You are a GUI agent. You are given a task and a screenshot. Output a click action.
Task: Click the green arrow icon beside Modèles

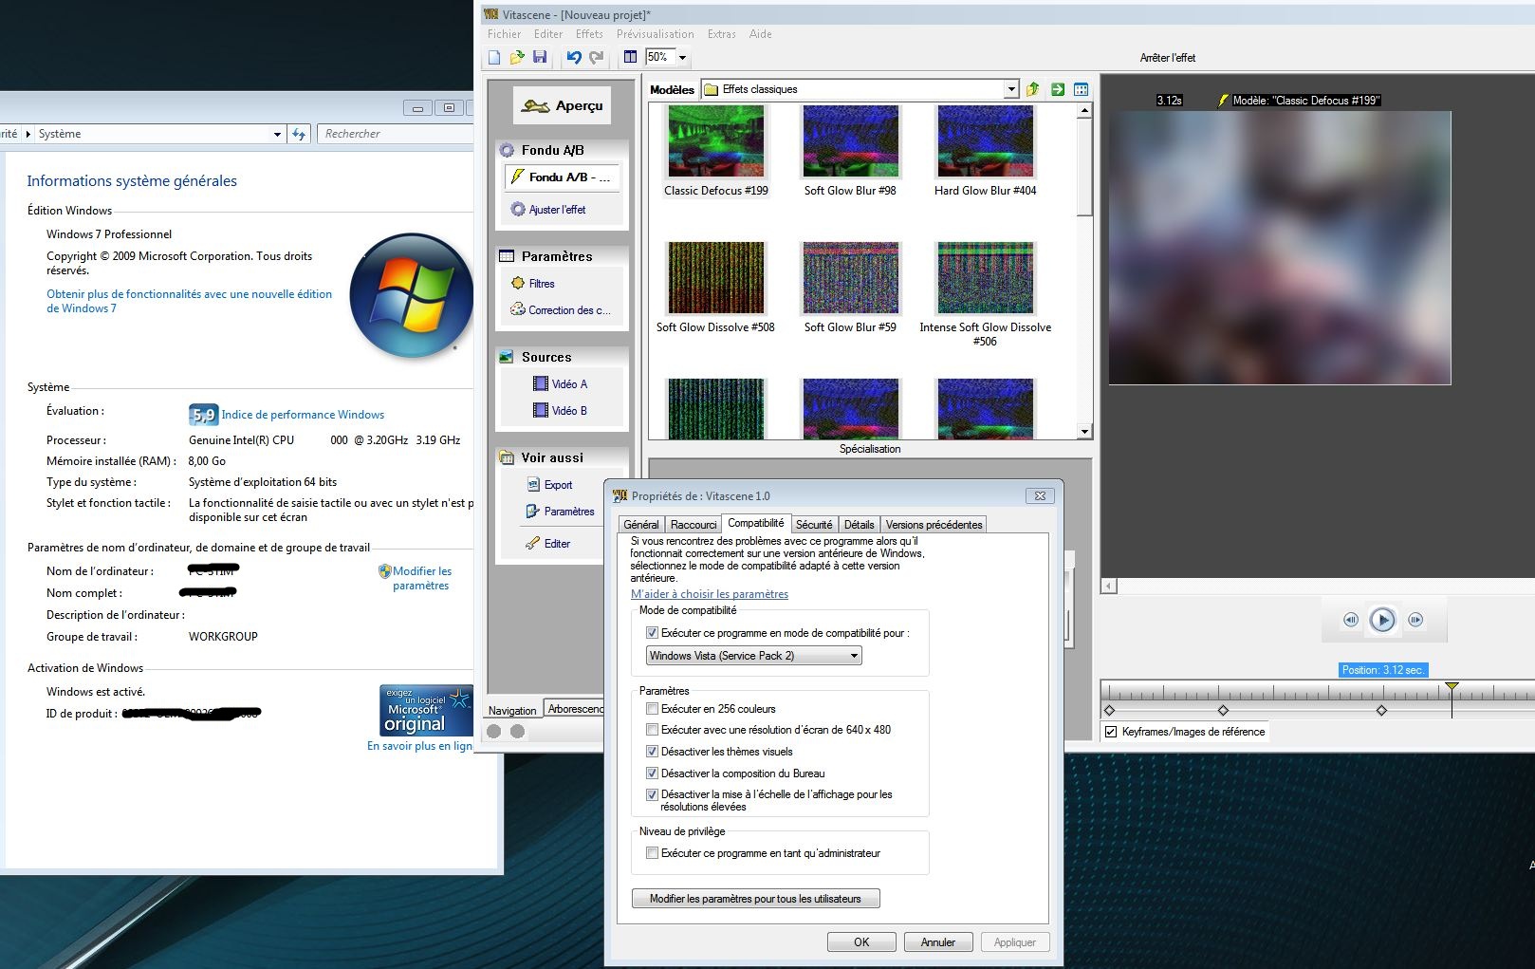(1057, 89)
